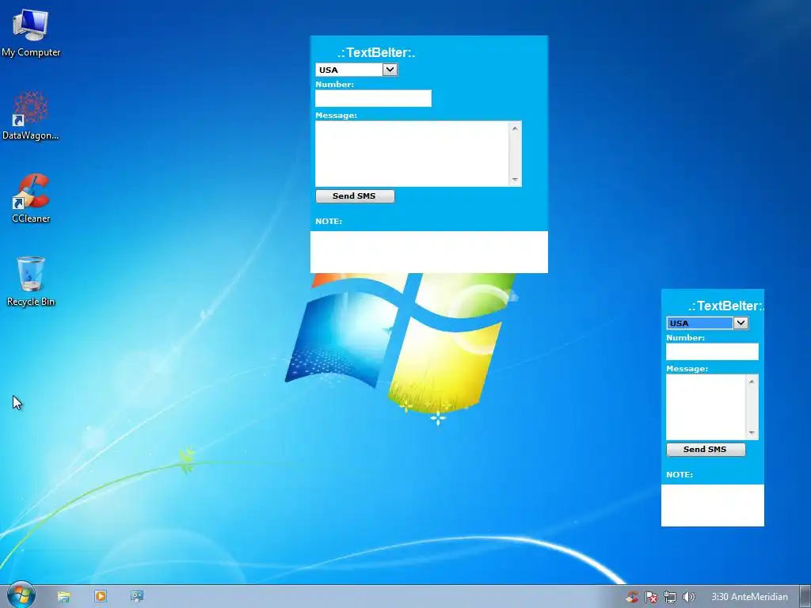
Task: Click Send SMS in small TextBelter widget
Action: tap(706, 450)
